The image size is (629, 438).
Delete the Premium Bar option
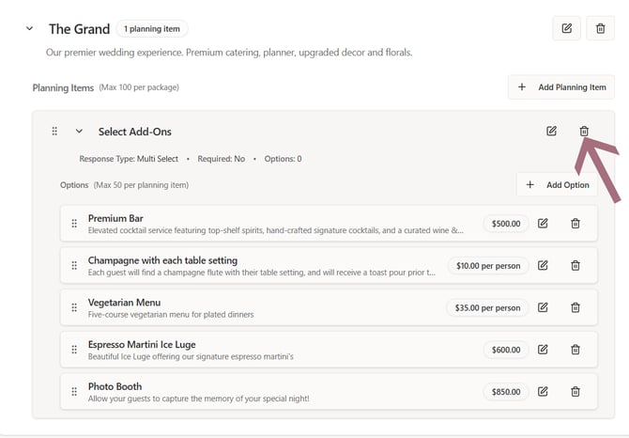[575, 224]
